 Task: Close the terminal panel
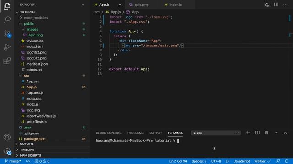pyautogui.click(x=285, y=133)
